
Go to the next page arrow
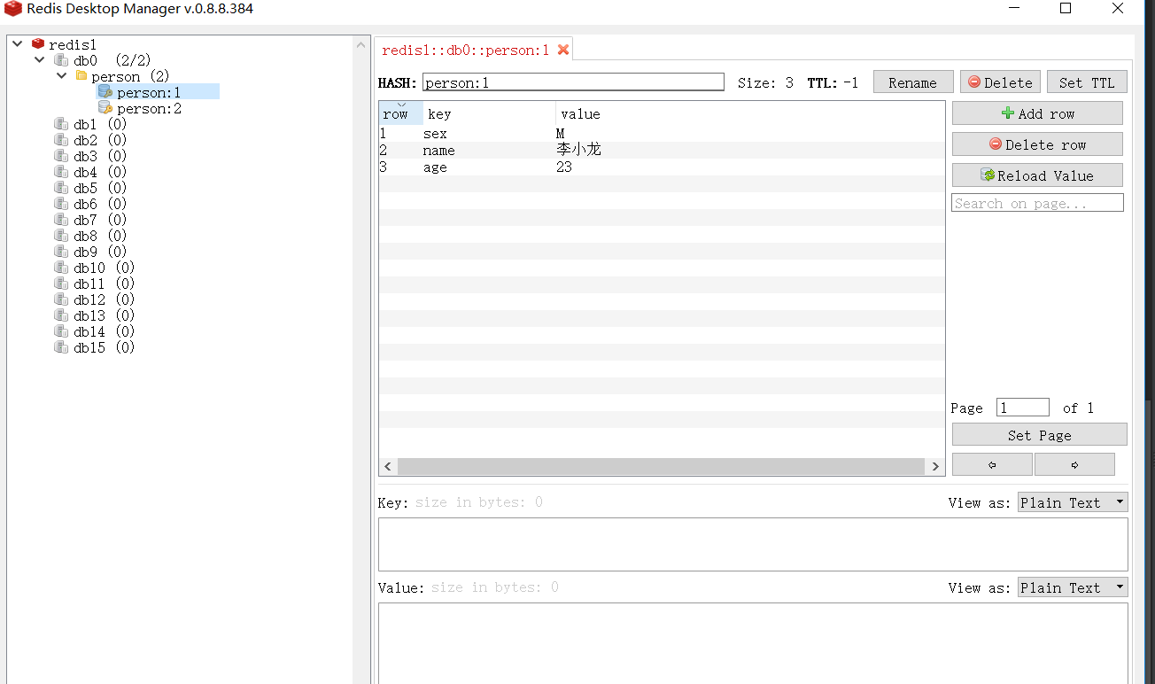(1074, 464)
